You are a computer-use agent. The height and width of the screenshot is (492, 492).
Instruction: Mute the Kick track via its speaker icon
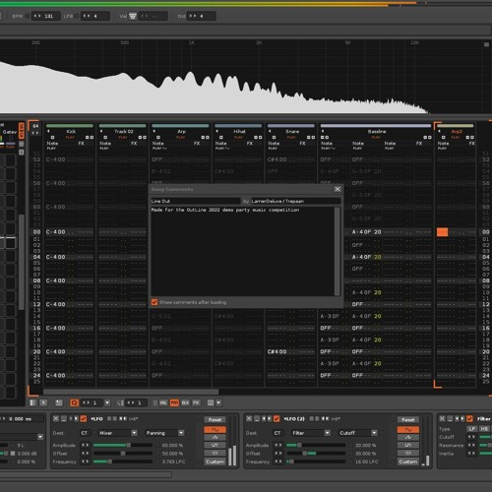[x=48, y=131]
